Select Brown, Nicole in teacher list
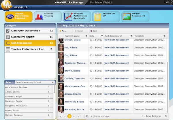The height and width of the screenshot is (120, 173). tap(29, 110)
